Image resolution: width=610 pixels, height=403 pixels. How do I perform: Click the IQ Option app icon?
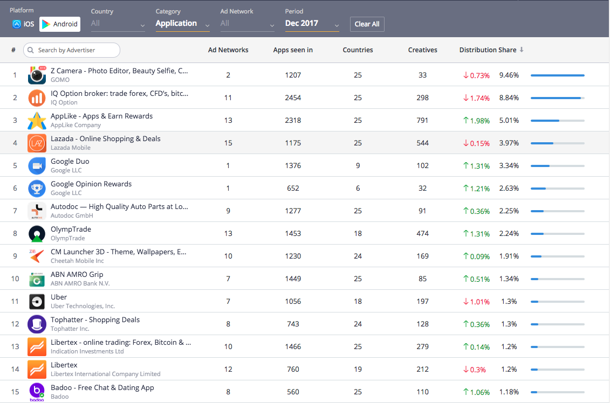tap(37, 98)
